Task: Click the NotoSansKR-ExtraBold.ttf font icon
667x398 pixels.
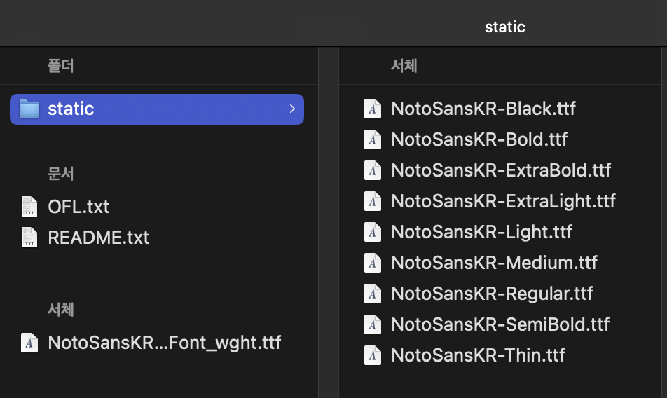Action: click(373, 170)
